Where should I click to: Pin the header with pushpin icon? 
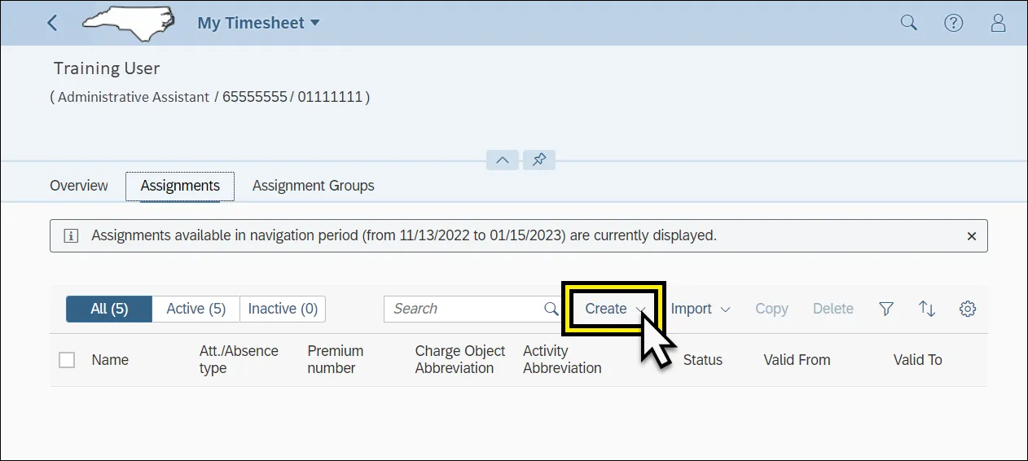(x=539, y=160)
